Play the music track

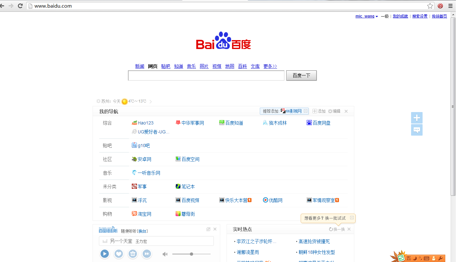tap(105, 254)
